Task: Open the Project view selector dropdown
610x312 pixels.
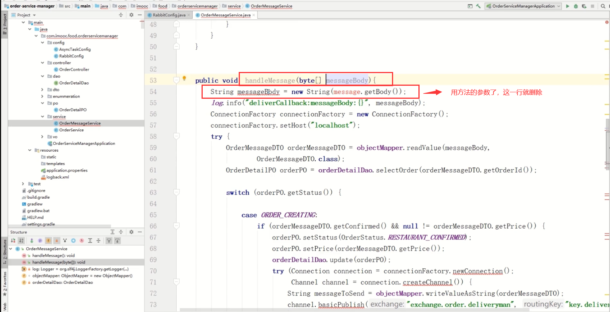Action: [24, 15]
